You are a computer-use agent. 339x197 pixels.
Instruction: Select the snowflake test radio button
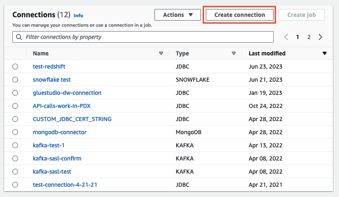[15, 80]
